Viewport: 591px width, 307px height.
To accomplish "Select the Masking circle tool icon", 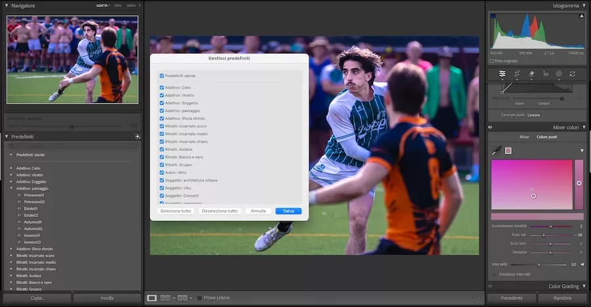I will pyautogui.click(x=559, y=74).
